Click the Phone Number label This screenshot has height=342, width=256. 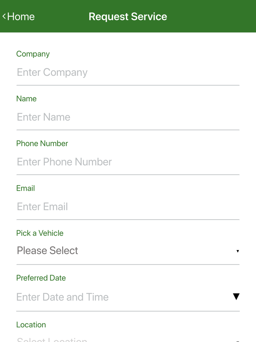42,143
